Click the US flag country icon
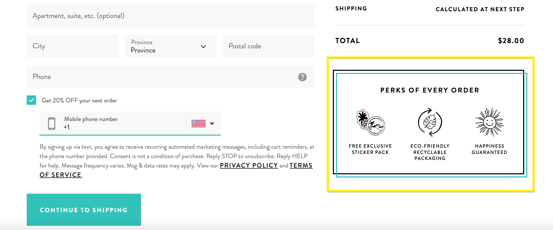Image resolution: width=553 pixels, height=230 pixels. [198, 123]
